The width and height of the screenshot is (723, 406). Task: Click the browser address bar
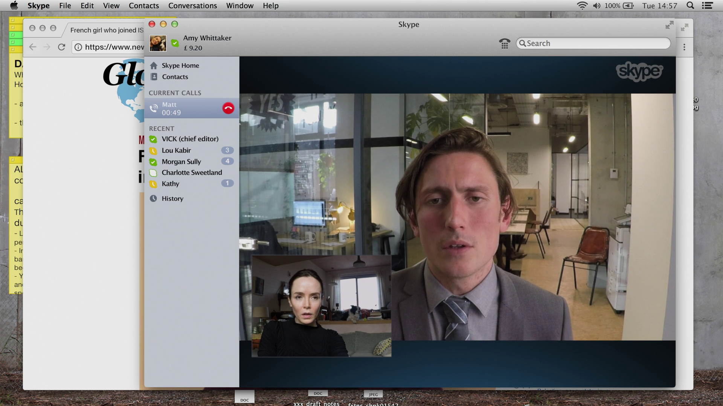108,47
